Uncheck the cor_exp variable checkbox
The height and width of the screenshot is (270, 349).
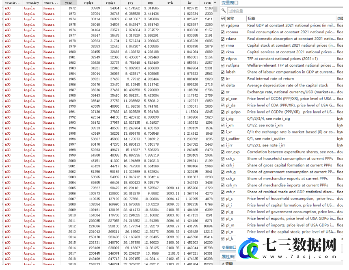(x=222, y=152)
